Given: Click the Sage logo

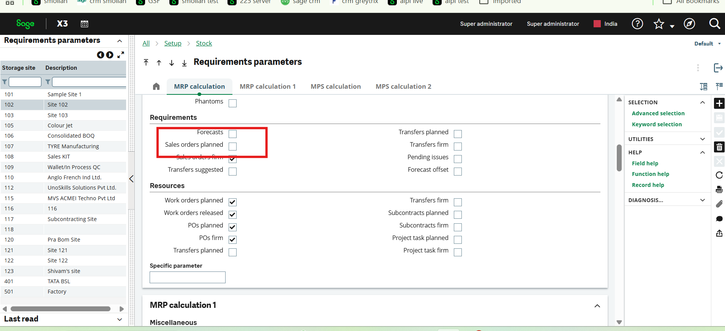Looking at the screenshot, I should pyautogui.click(x=25, y=24).
